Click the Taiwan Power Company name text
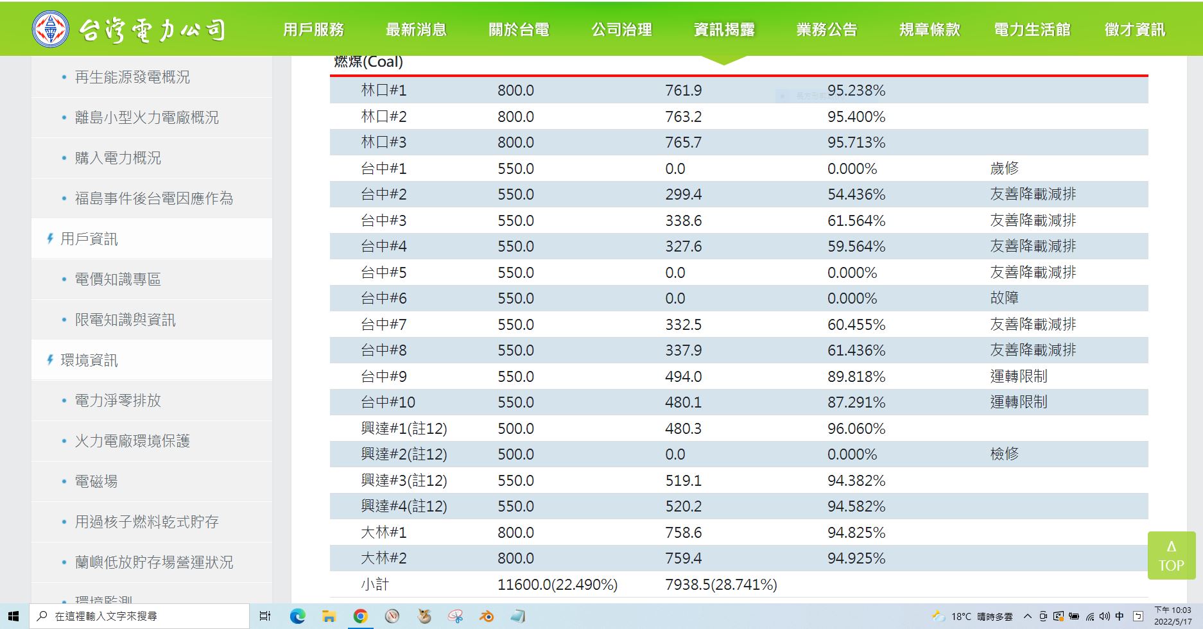Viewport: 1203px width, 629px height. (x=152, y=30)
